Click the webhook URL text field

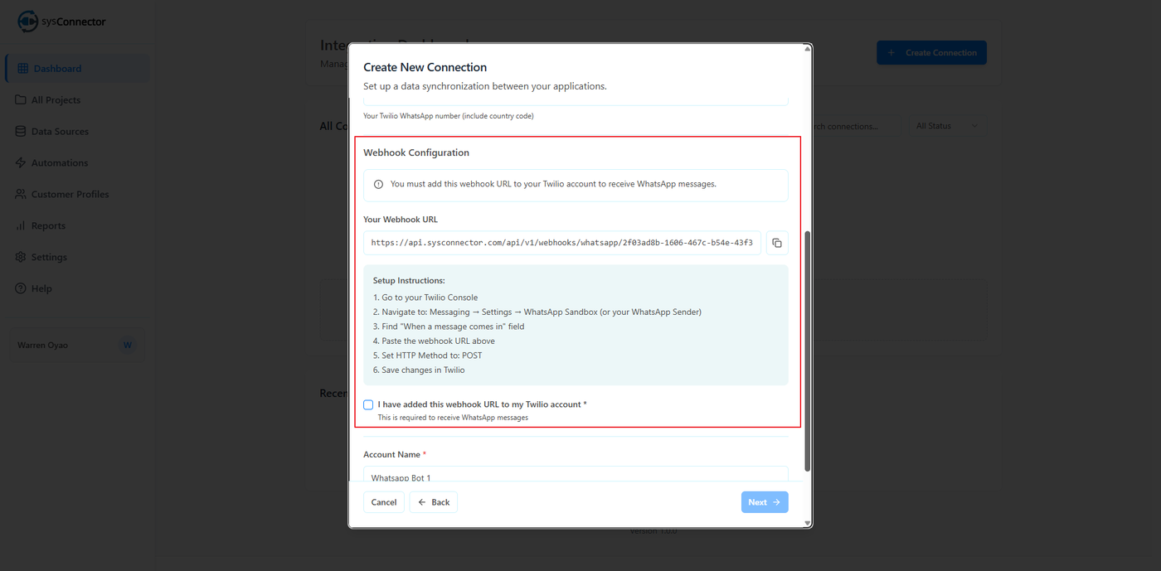tap(562, 243)
